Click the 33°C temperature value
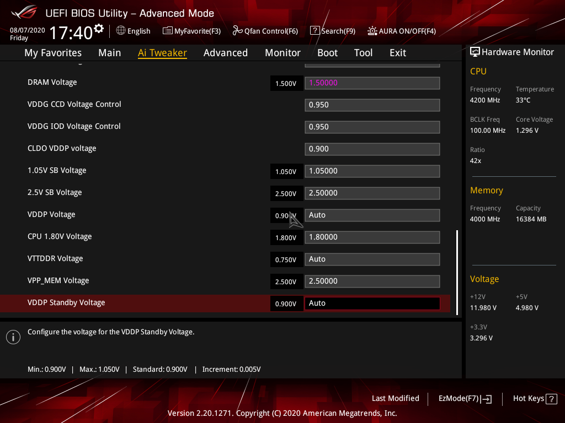 523,100
